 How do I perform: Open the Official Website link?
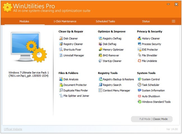coord(13,129)
